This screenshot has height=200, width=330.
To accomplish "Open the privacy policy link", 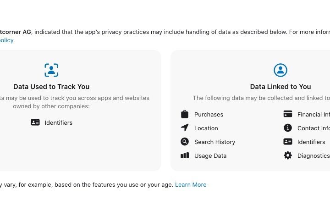I will pos(6,40).
